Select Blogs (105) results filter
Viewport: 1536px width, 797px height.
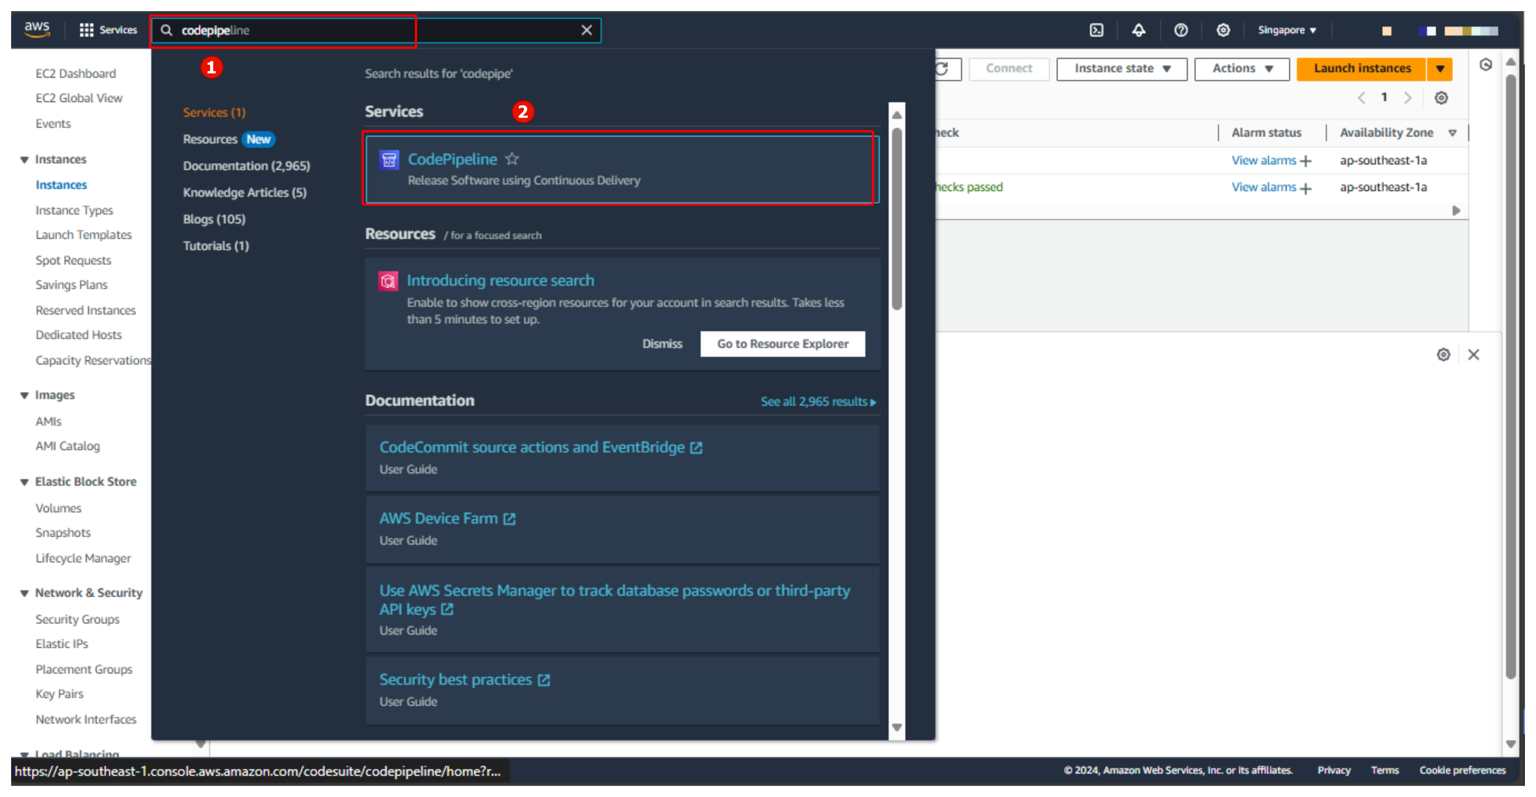214,219
